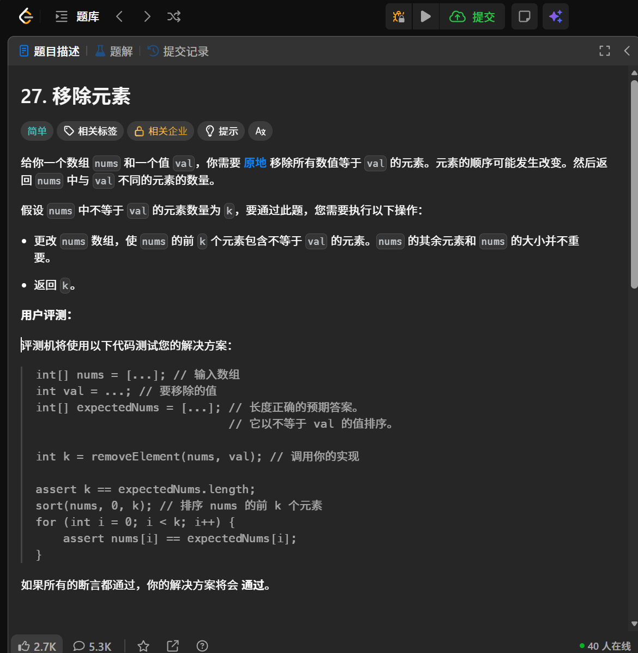Image resolution: width=638 pixels, height=653 pixels.
Task: Toggle language translation Aa icon
Action: [261, 131]
